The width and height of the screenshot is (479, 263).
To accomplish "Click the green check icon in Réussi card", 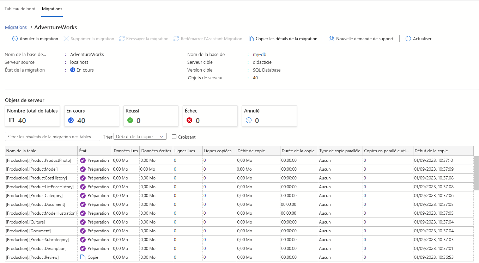I will click(130, 121).
